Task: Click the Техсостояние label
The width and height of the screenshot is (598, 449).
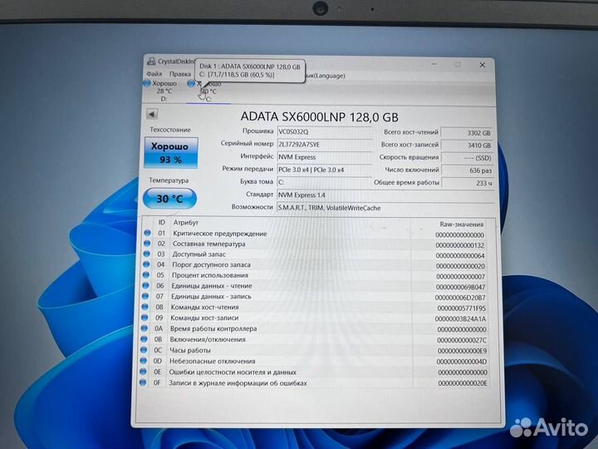Action: [x=170, y=130]
